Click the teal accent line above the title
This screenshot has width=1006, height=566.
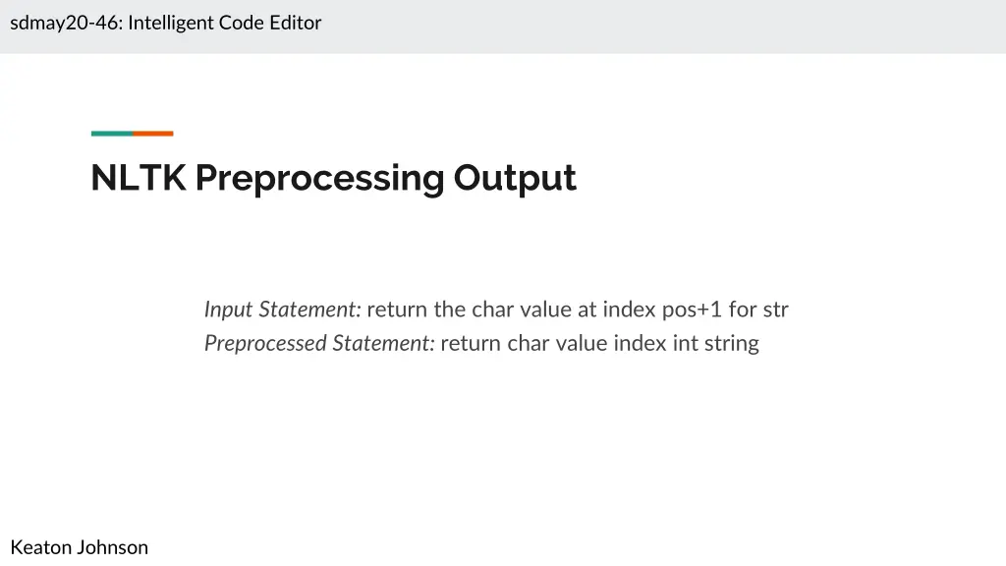point(111,134)
